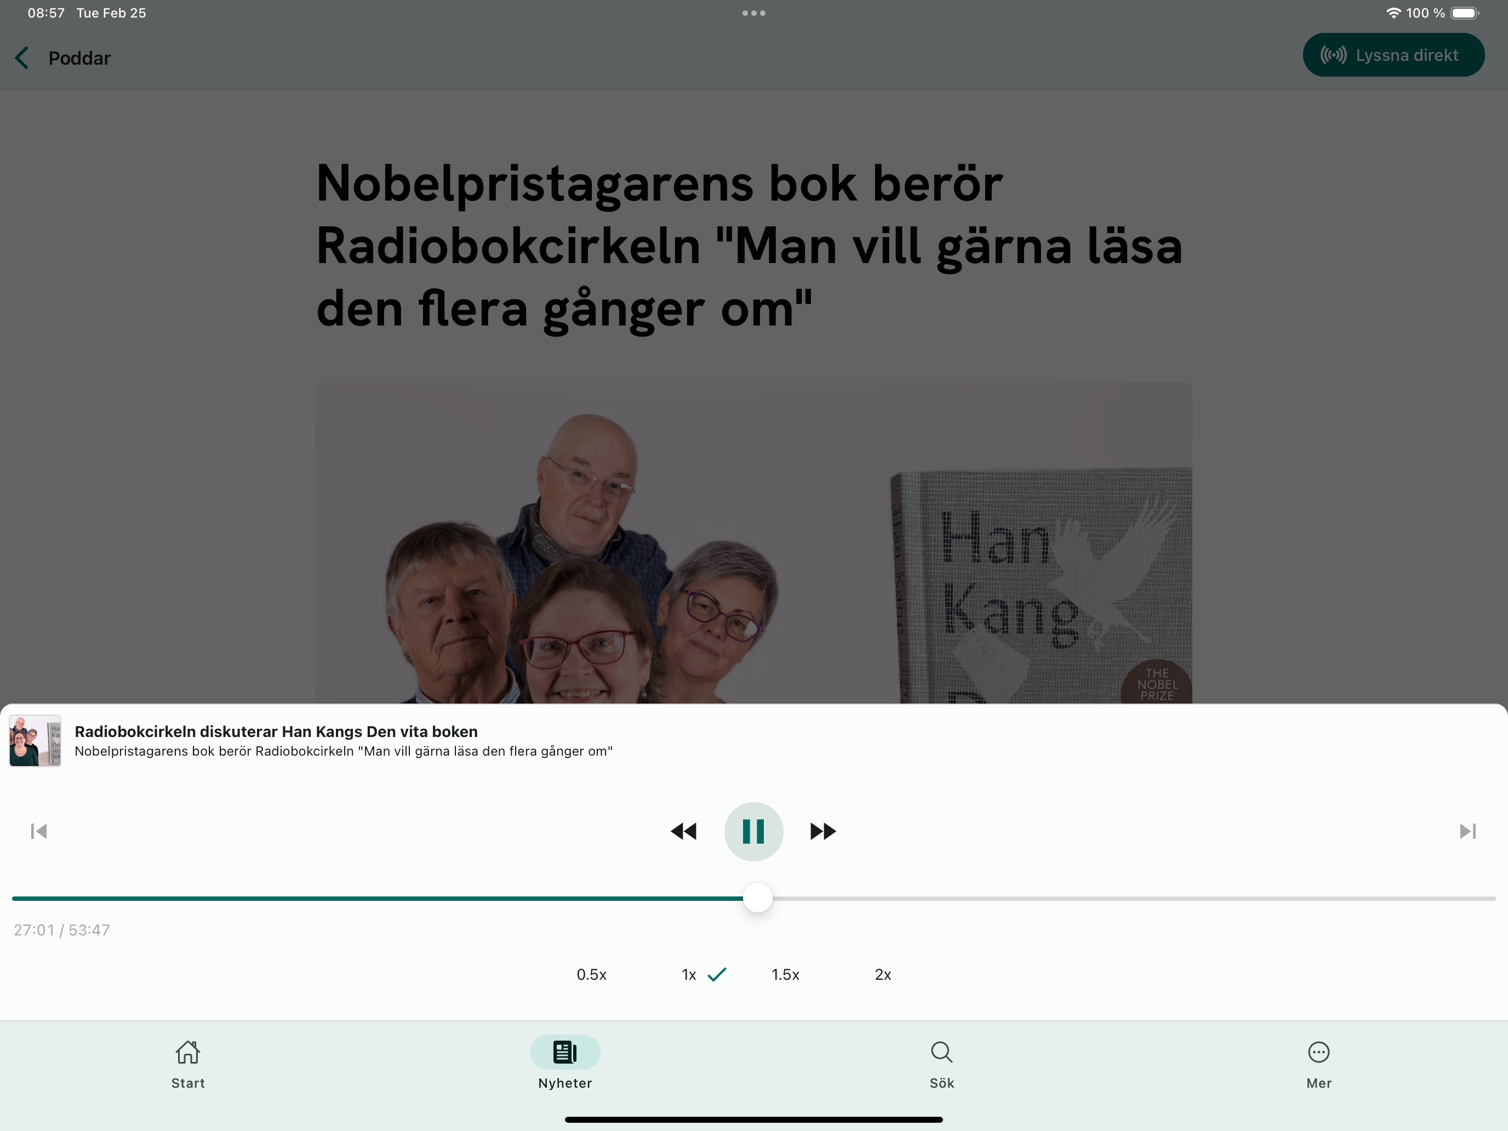Skip to previous track icon

(x=39, y=831)
